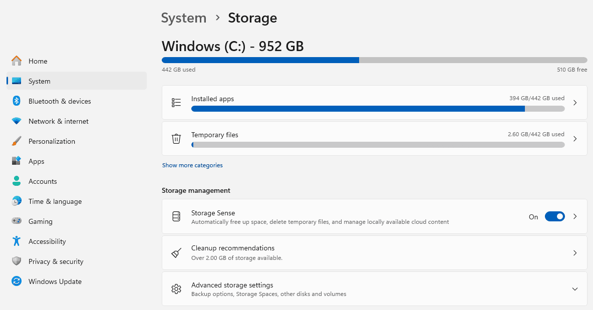Turn off the Storage Sense toggle
Image resolution: width=593 pixels, height=310 pixels.
point(554,216)
